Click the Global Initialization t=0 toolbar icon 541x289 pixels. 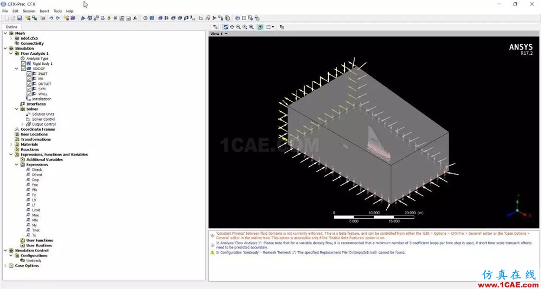tap(192, 18)
